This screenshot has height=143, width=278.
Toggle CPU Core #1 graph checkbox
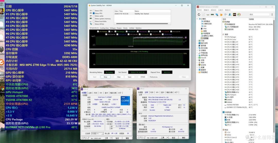pos(127,32)
